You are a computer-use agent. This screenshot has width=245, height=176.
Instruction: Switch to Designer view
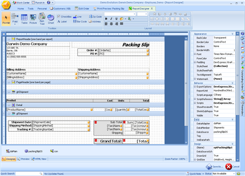click(x=9, y=159)
